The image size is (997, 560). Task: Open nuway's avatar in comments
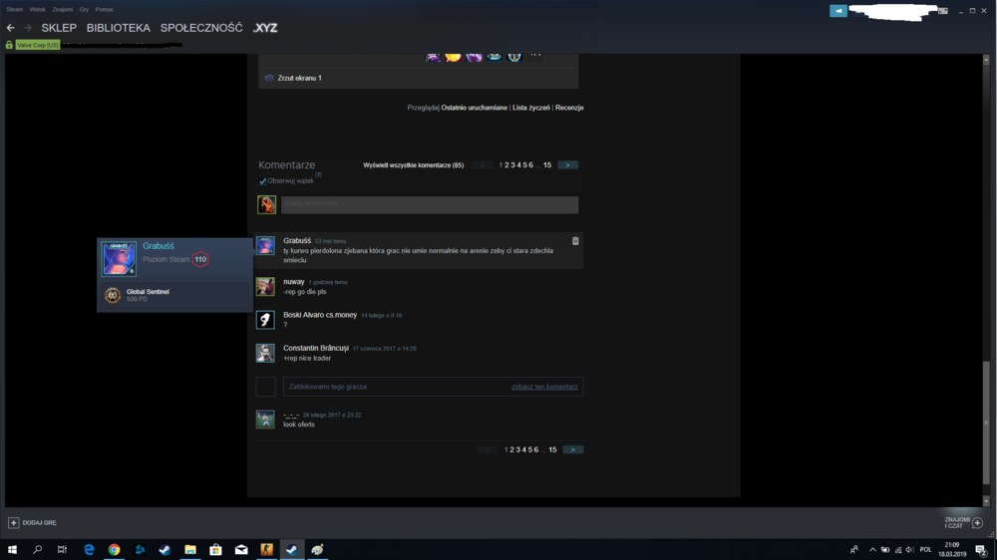pyautogui.click(x=265, y=287)
